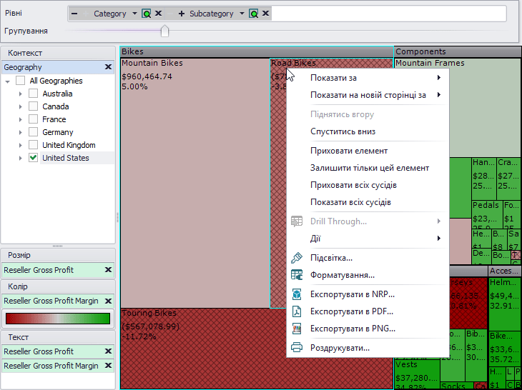The height and width of the screenshot is (390, 522).
Task: Select the Vests treemap tile
Action: 417,375
